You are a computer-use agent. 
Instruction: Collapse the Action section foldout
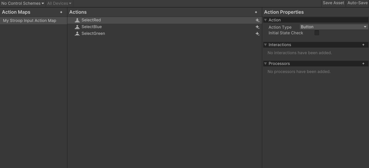point(265,20)
